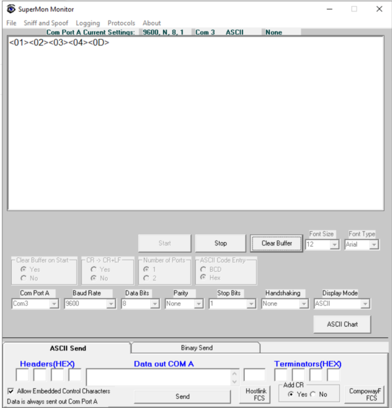This screenshot has width=392, height=408.
Task: Close the SuperMon Monitor window
Action: pos(379,9)
